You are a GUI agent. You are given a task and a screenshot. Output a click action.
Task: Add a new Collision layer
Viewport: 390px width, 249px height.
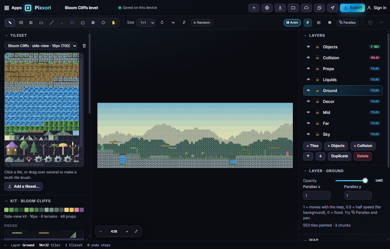coord(363,146)
